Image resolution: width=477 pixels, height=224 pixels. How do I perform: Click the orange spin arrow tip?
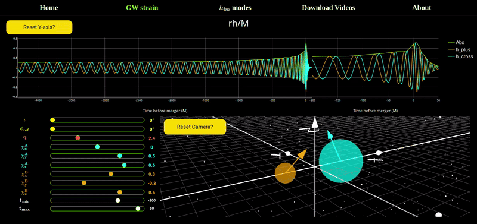[302, 154]
